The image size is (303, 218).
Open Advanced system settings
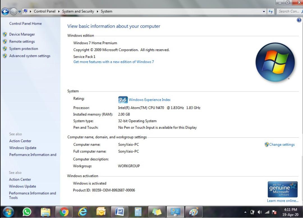30,56
